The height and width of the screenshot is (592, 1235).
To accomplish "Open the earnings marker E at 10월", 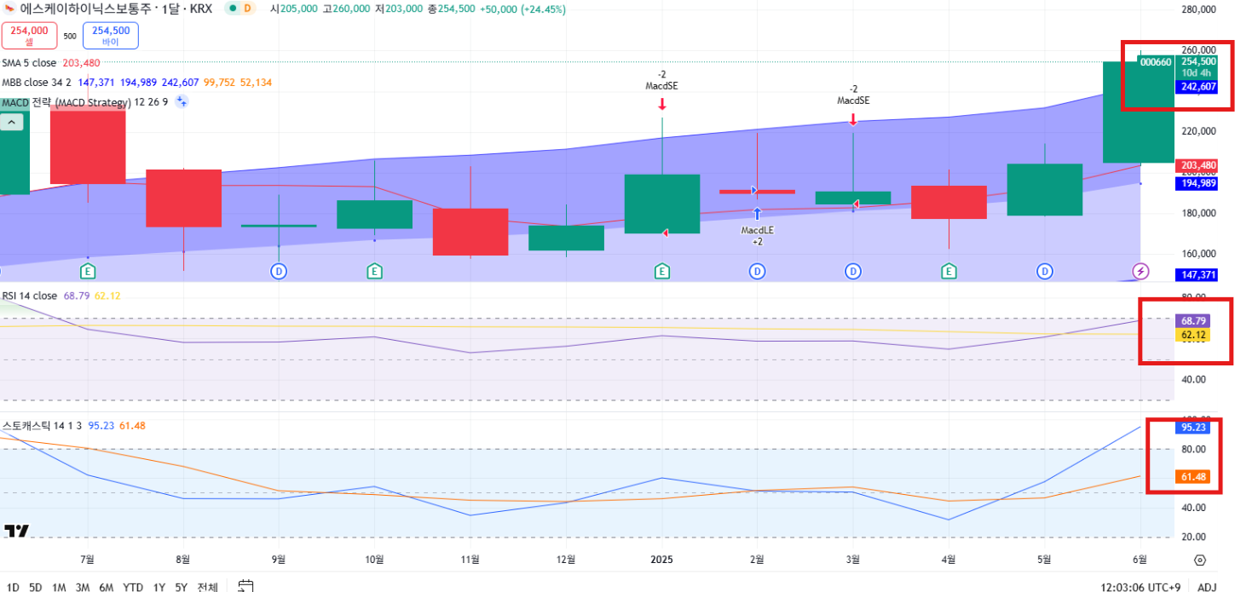I will coord(374,272).
